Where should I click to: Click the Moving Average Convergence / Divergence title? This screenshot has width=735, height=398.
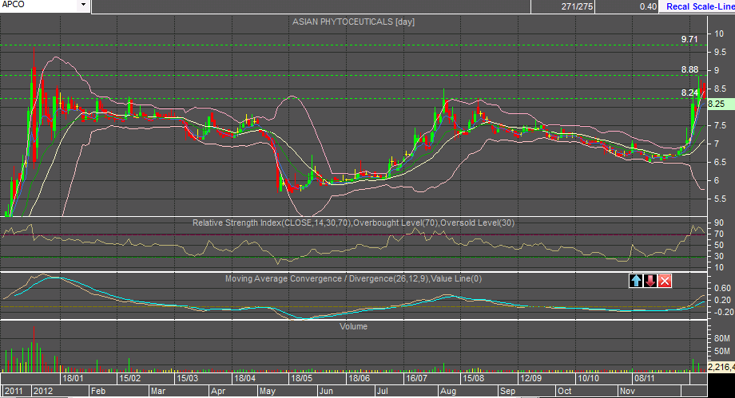pos(353,278)
